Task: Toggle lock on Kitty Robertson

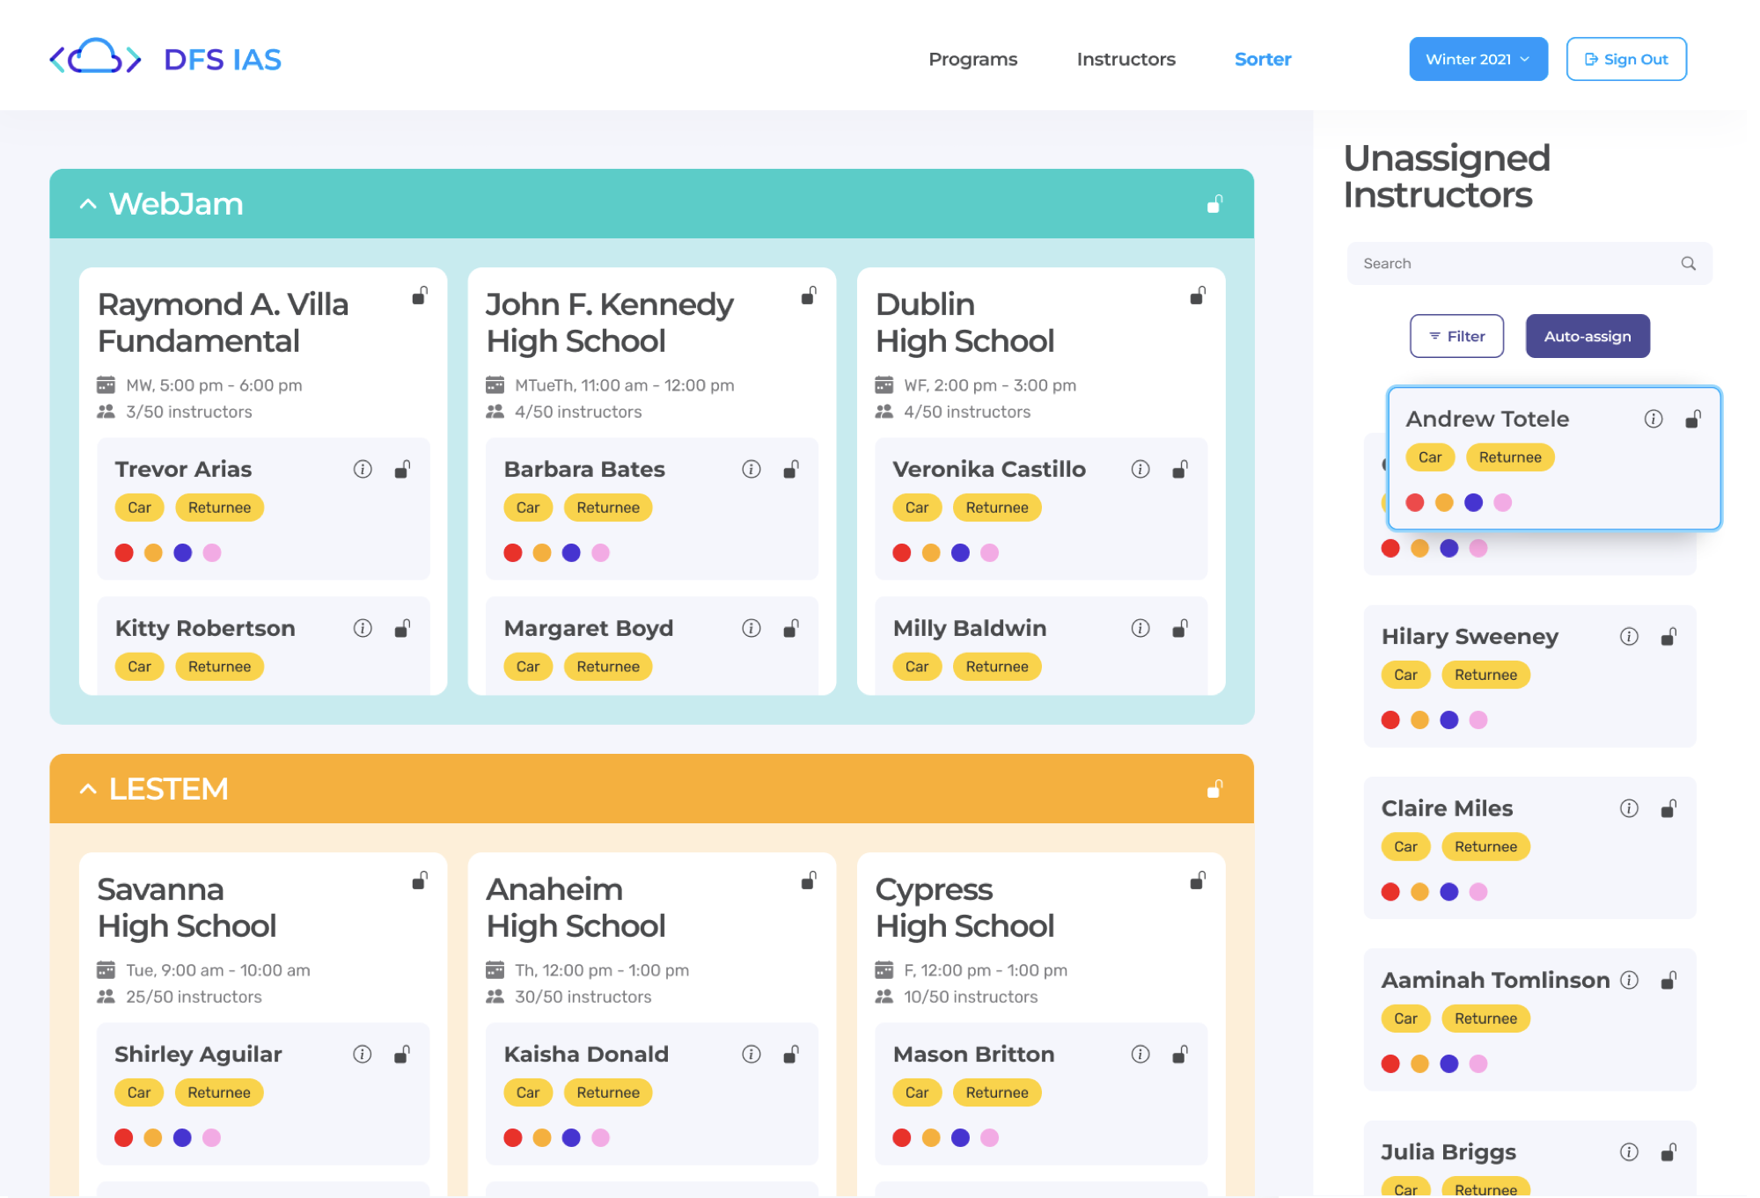Action: click(402, 628)
